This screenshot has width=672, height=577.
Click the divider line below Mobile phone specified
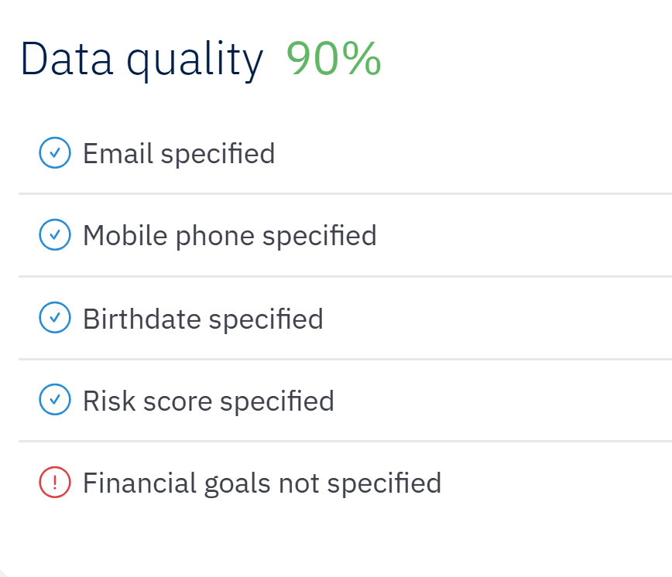click(345, 276)
